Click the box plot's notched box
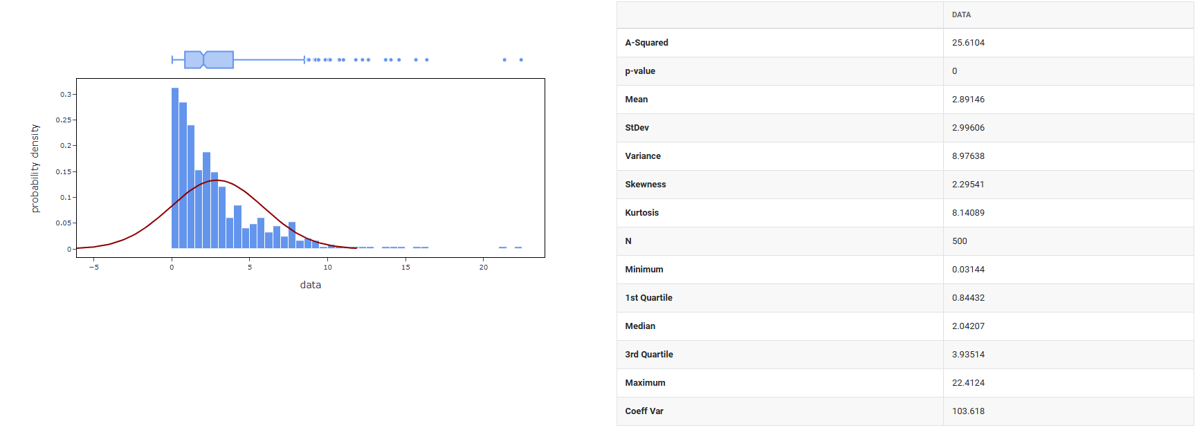1204x439 pixels. pyautogui.click(x=209, y=60)
